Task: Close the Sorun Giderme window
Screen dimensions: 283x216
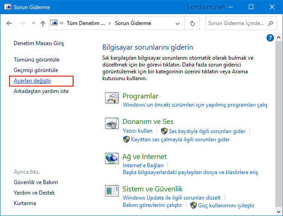Action: pos(272,7)
